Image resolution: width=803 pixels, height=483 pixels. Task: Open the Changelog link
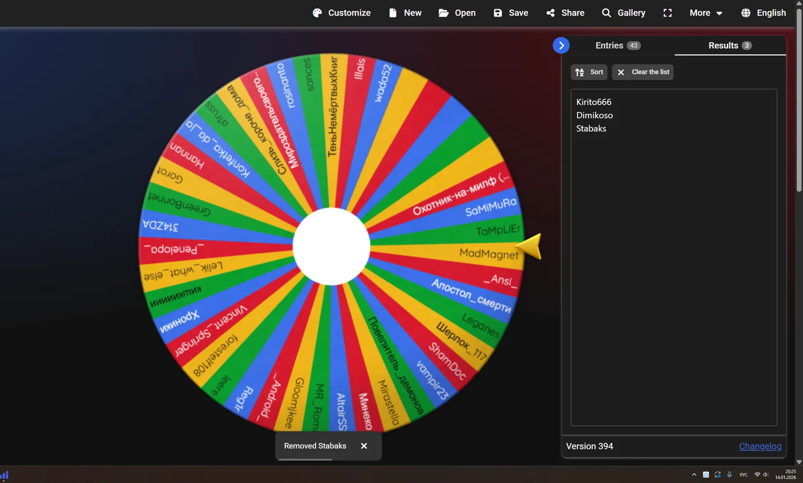pyautogui.click(x=760, y=446)
